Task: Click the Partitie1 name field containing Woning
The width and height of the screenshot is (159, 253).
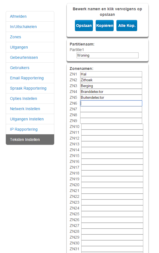Action: 107,55
